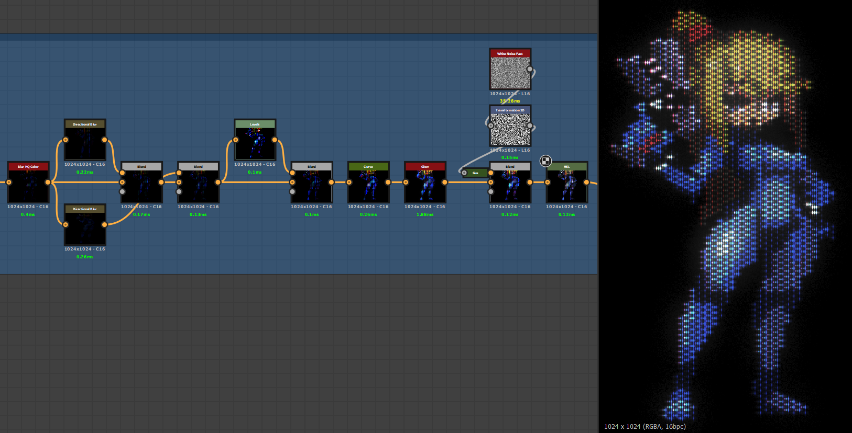Click the Blur HQ Color output connector
Screen dimensions: 852x433
pyautogui.click(x=48, y=182)
